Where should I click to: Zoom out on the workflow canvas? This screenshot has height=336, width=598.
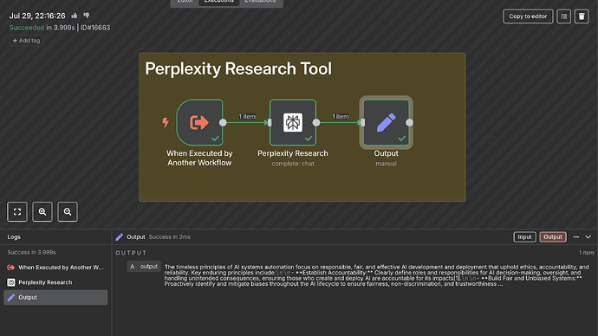[68, 212]
